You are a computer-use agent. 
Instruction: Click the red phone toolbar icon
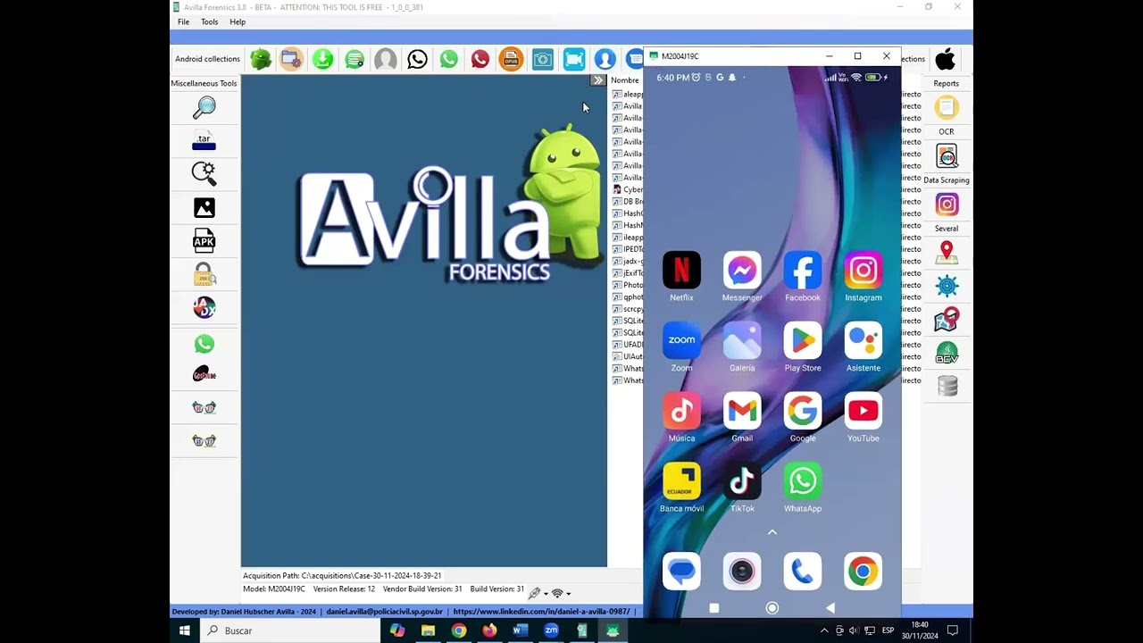pos(480,59)
